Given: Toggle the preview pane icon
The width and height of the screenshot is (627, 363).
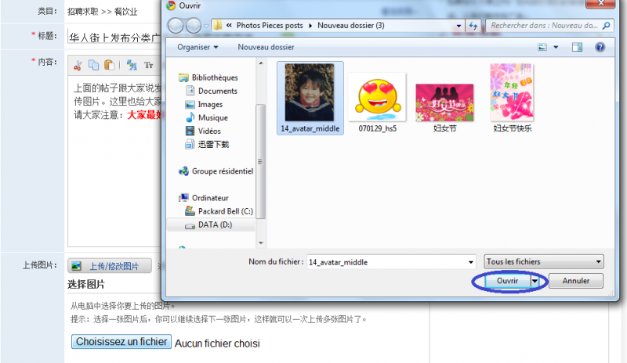Looking at the screenshot, I should [x=578, y=48].
